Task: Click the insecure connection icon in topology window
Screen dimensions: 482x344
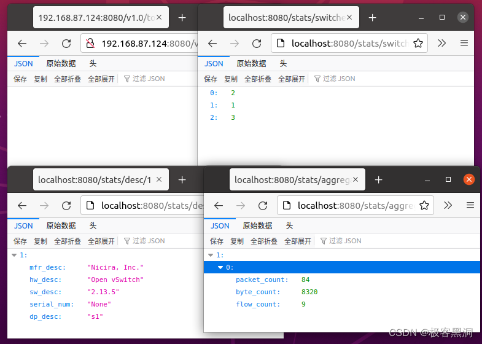Action: (x=90, y=44)
